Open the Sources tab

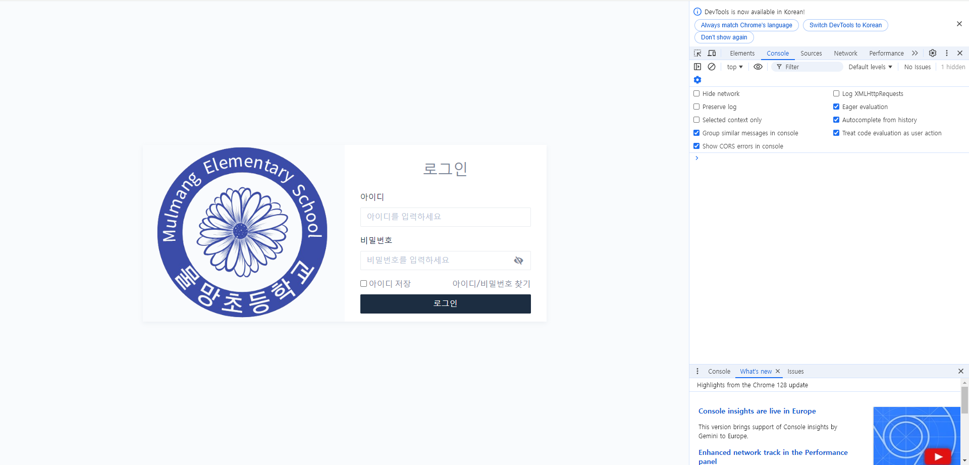[811, 53]
